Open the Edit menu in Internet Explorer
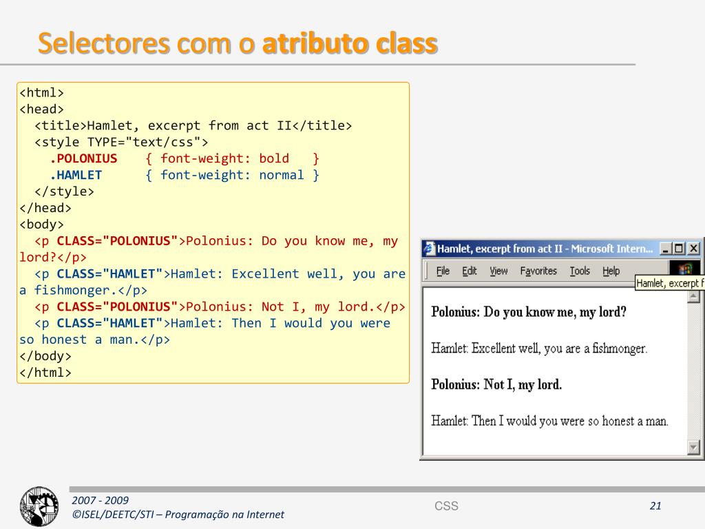Image resolution: width=705 pixels, height=529 pixels. point(470,271)
